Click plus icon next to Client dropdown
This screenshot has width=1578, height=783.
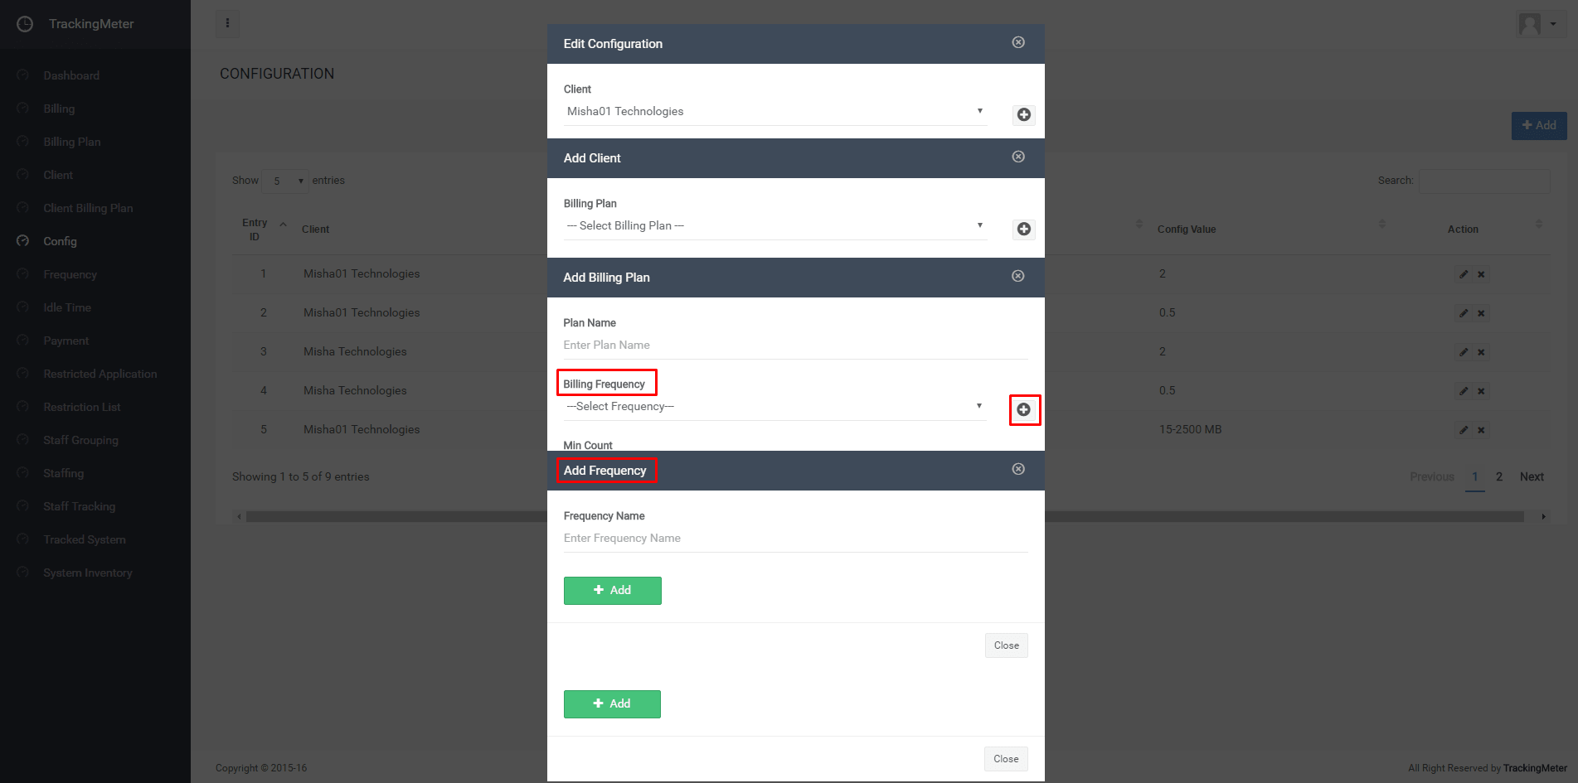tap(1024, 115)
